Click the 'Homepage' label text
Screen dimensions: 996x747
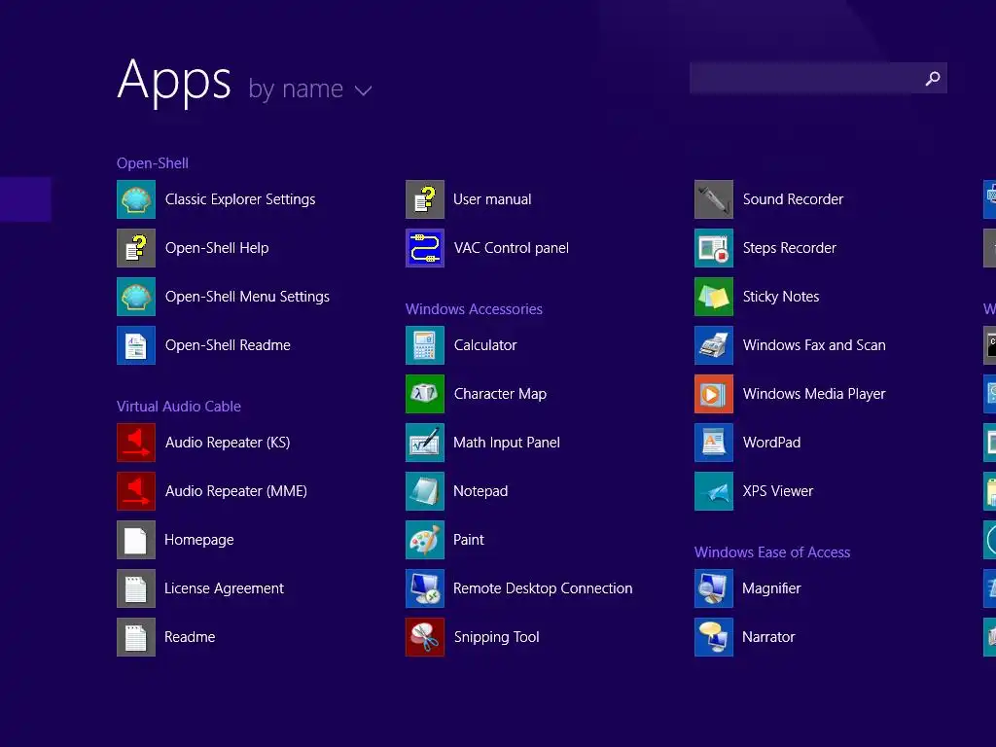198,540
